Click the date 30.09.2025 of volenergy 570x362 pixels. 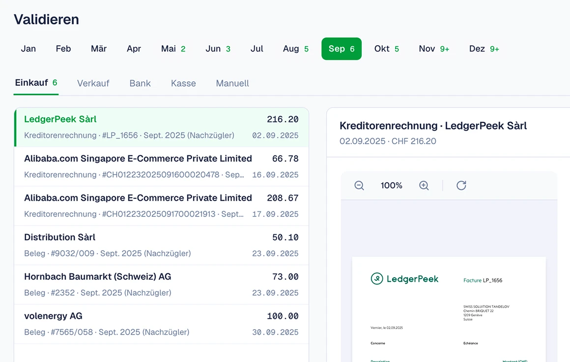(275, 332)
